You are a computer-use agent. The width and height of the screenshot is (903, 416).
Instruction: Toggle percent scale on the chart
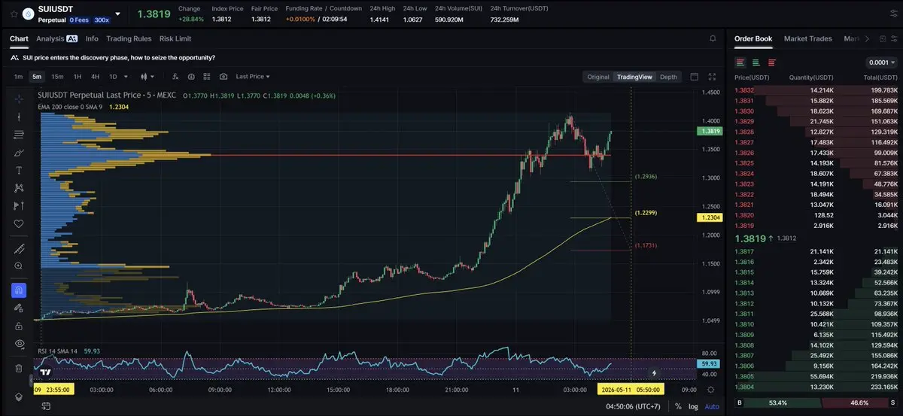(x=678, y=406)
